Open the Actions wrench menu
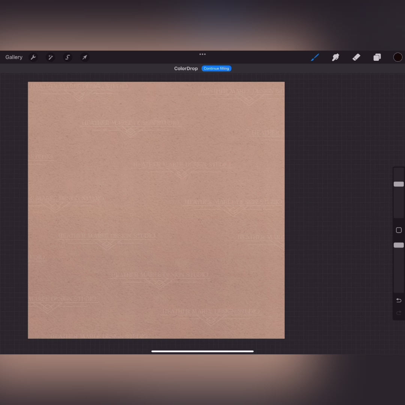 pos(33,57)
